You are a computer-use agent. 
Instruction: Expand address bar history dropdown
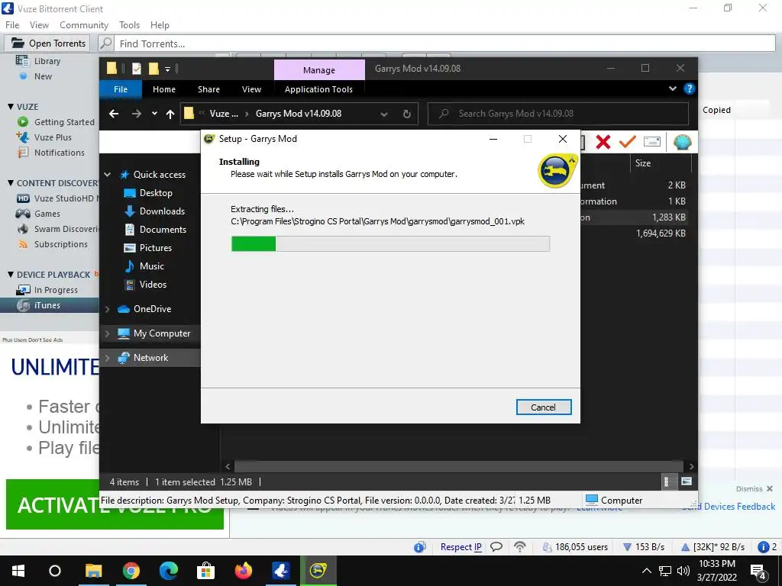click(x=384, y=114)
